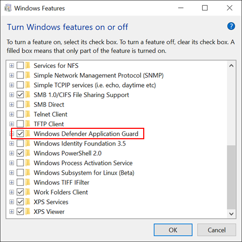Click the folder icon next to XPS Viewer
The height and width of the screenshot is (242, 242).
[28, 212]
